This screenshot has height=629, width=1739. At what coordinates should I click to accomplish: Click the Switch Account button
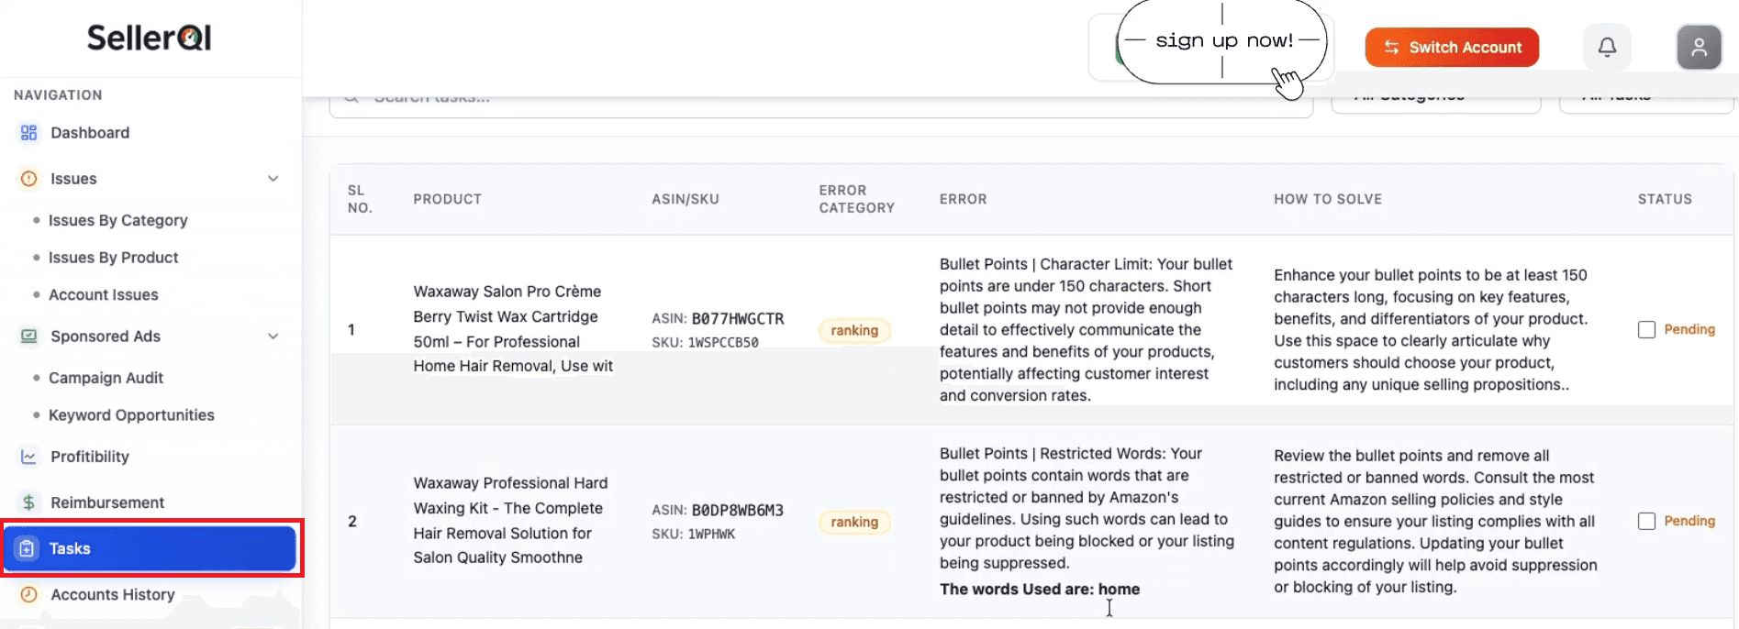click(1452, 47)
